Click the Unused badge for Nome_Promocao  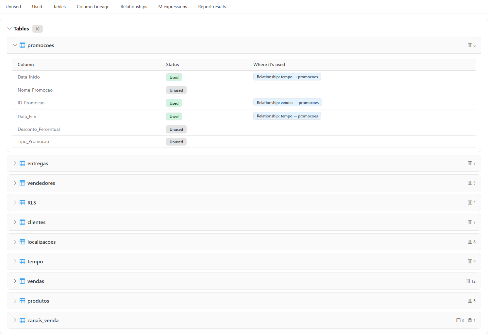(176, 90)
